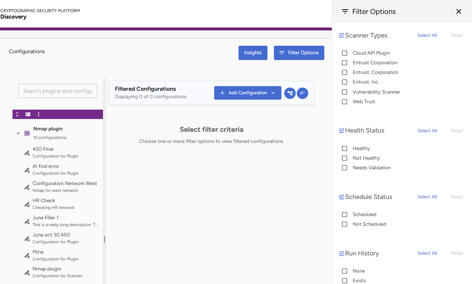The height and width of the screenshot is (284, 472).
Task: Click Select All for Scanner Types
Action: (x=427, y=35)
